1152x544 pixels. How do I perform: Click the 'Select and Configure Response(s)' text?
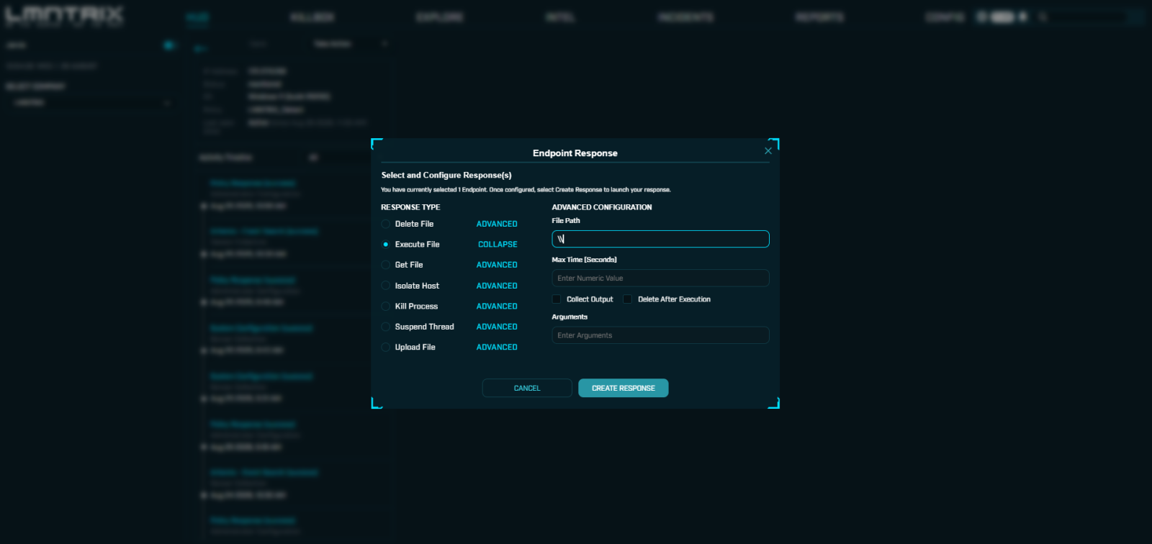click(446, 176)
